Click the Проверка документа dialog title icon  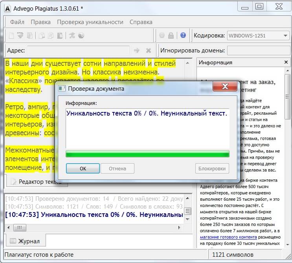coord(62,88)
